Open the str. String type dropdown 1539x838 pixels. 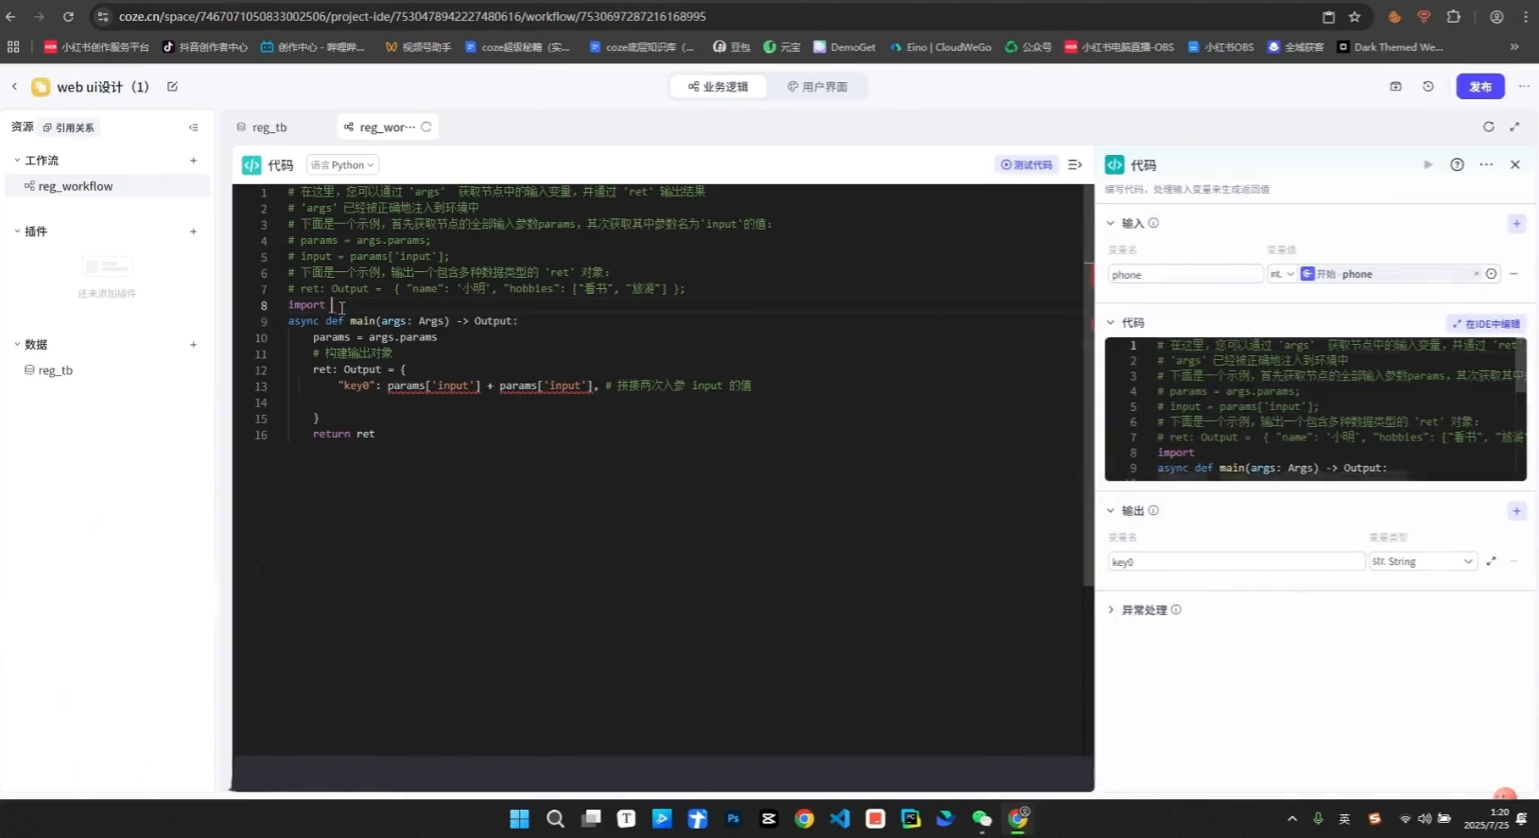1422,562
